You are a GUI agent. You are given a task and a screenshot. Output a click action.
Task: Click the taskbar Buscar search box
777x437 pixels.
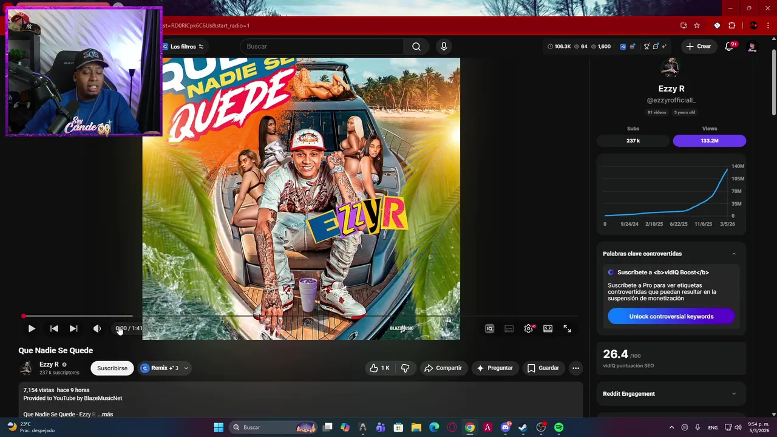(x=274, y=427)
